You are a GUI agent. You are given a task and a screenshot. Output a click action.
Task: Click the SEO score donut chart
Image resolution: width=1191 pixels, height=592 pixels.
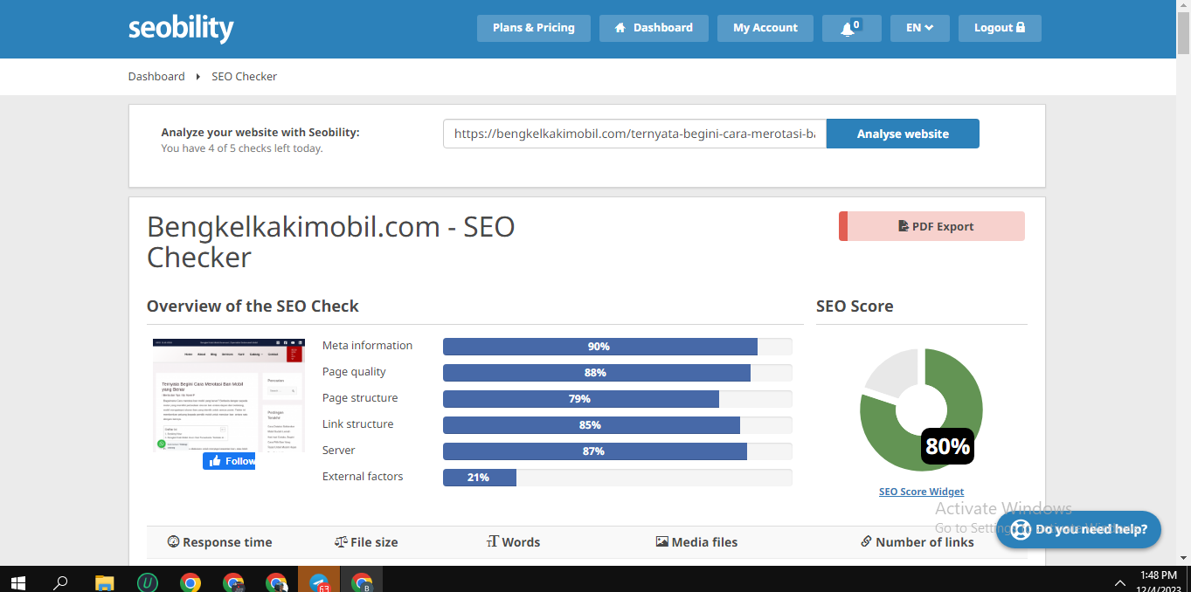pyautogui.click(x=921, y=410)
